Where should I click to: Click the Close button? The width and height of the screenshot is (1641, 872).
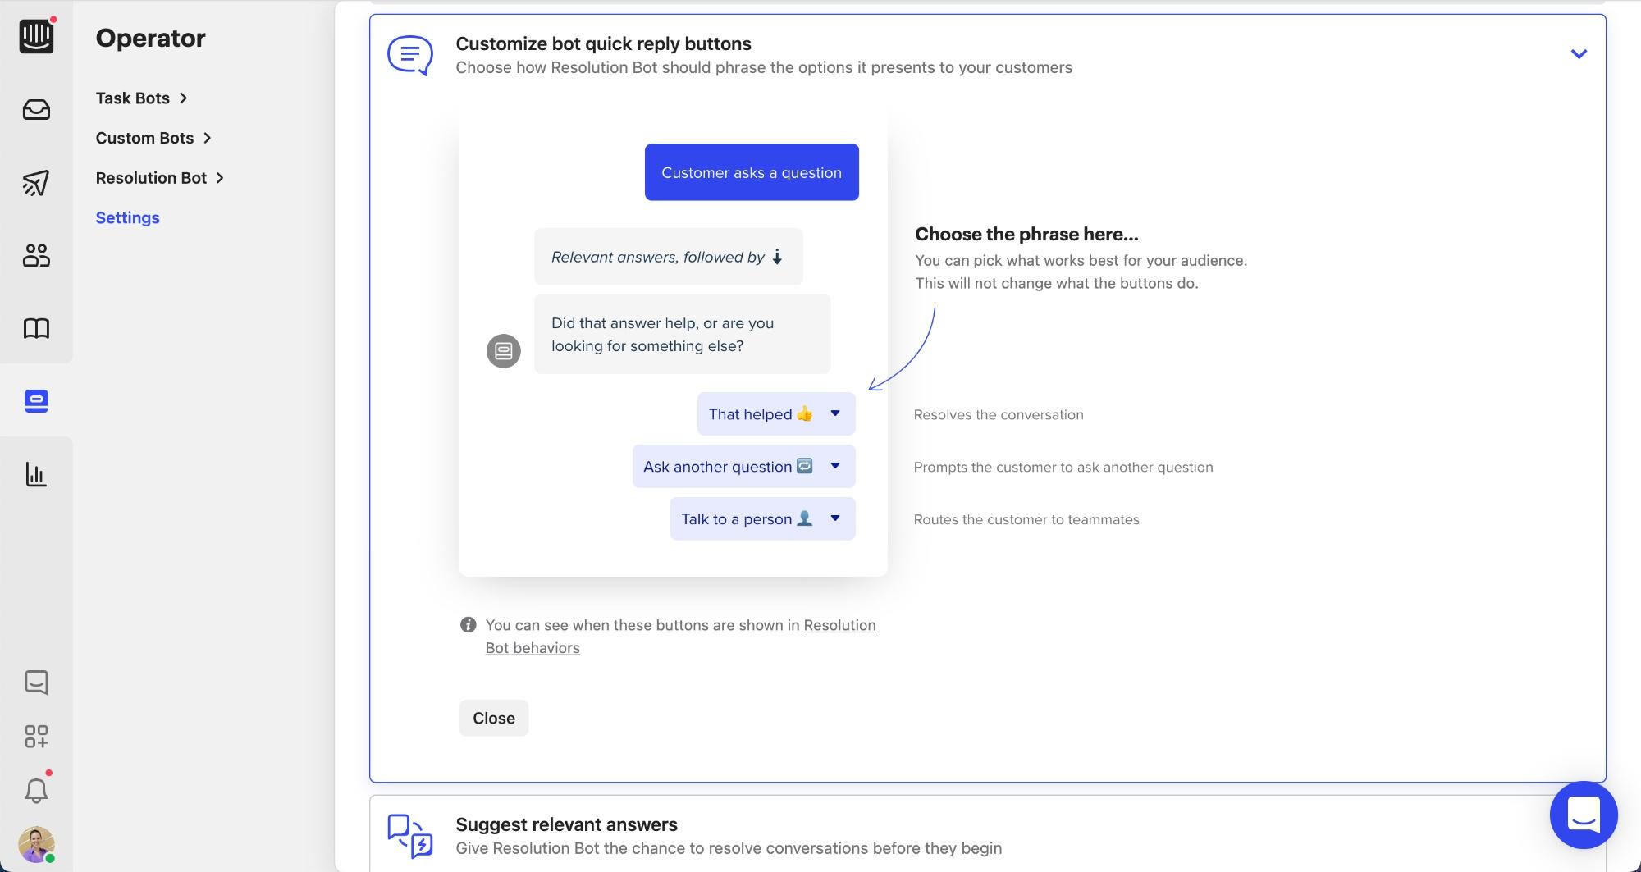(x=494, y=718)
